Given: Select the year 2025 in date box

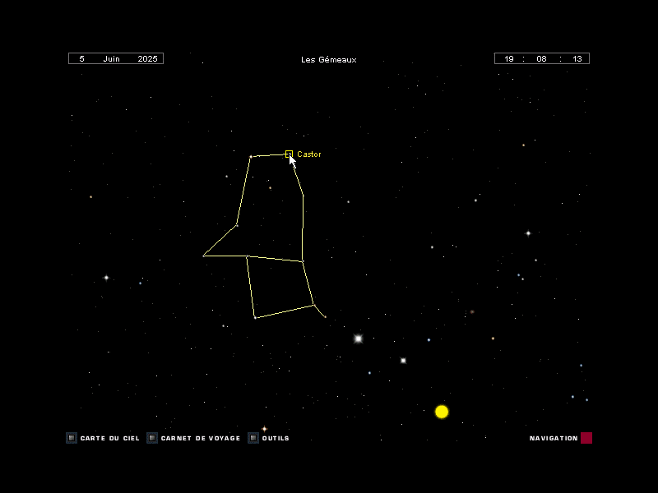Looking at the screenshot, I should (x=147, y=58).
